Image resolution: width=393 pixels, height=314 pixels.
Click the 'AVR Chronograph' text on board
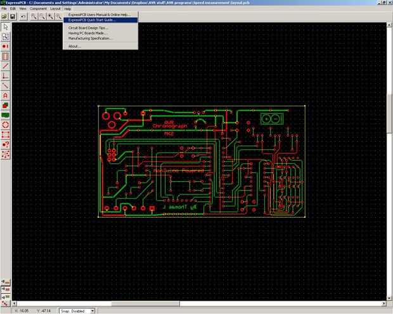(170, 124)
